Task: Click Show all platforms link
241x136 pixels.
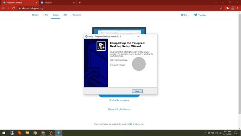Action: click(x=119, y=109)
